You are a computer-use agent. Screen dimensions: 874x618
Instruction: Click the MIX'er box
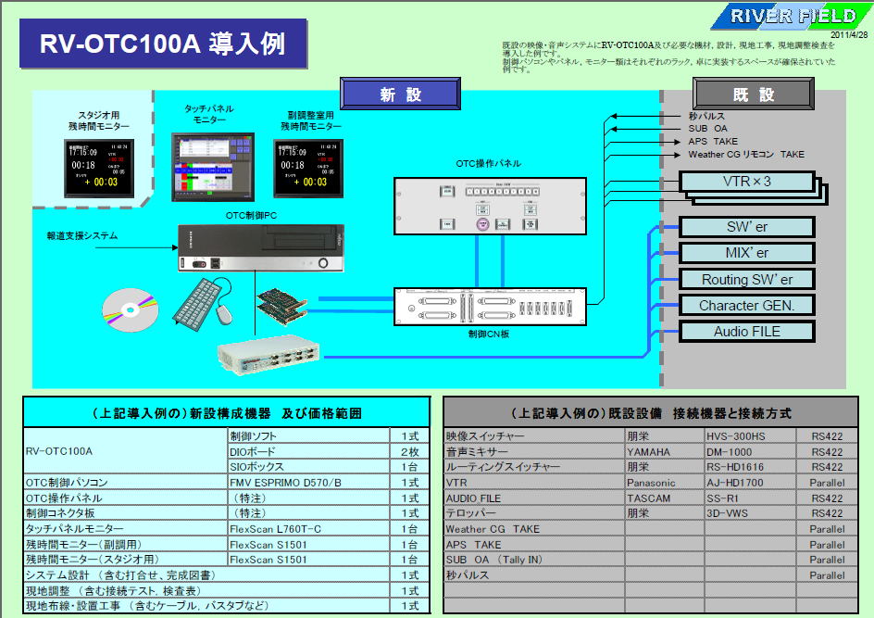coord(747,253)
